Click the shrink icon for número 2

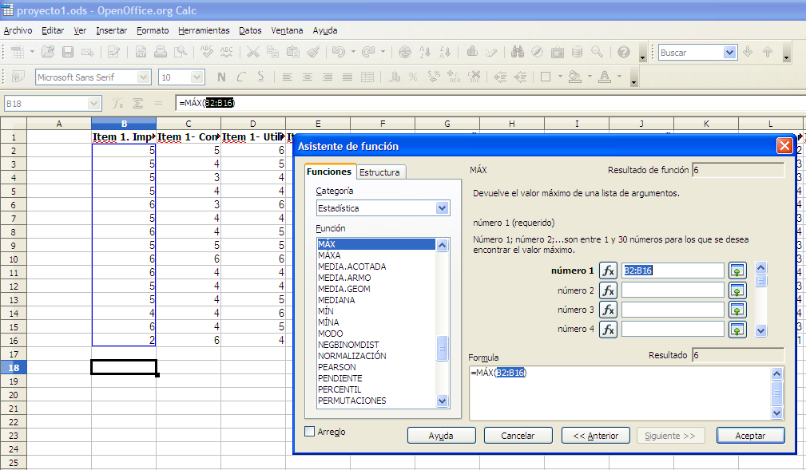point(737,290)
